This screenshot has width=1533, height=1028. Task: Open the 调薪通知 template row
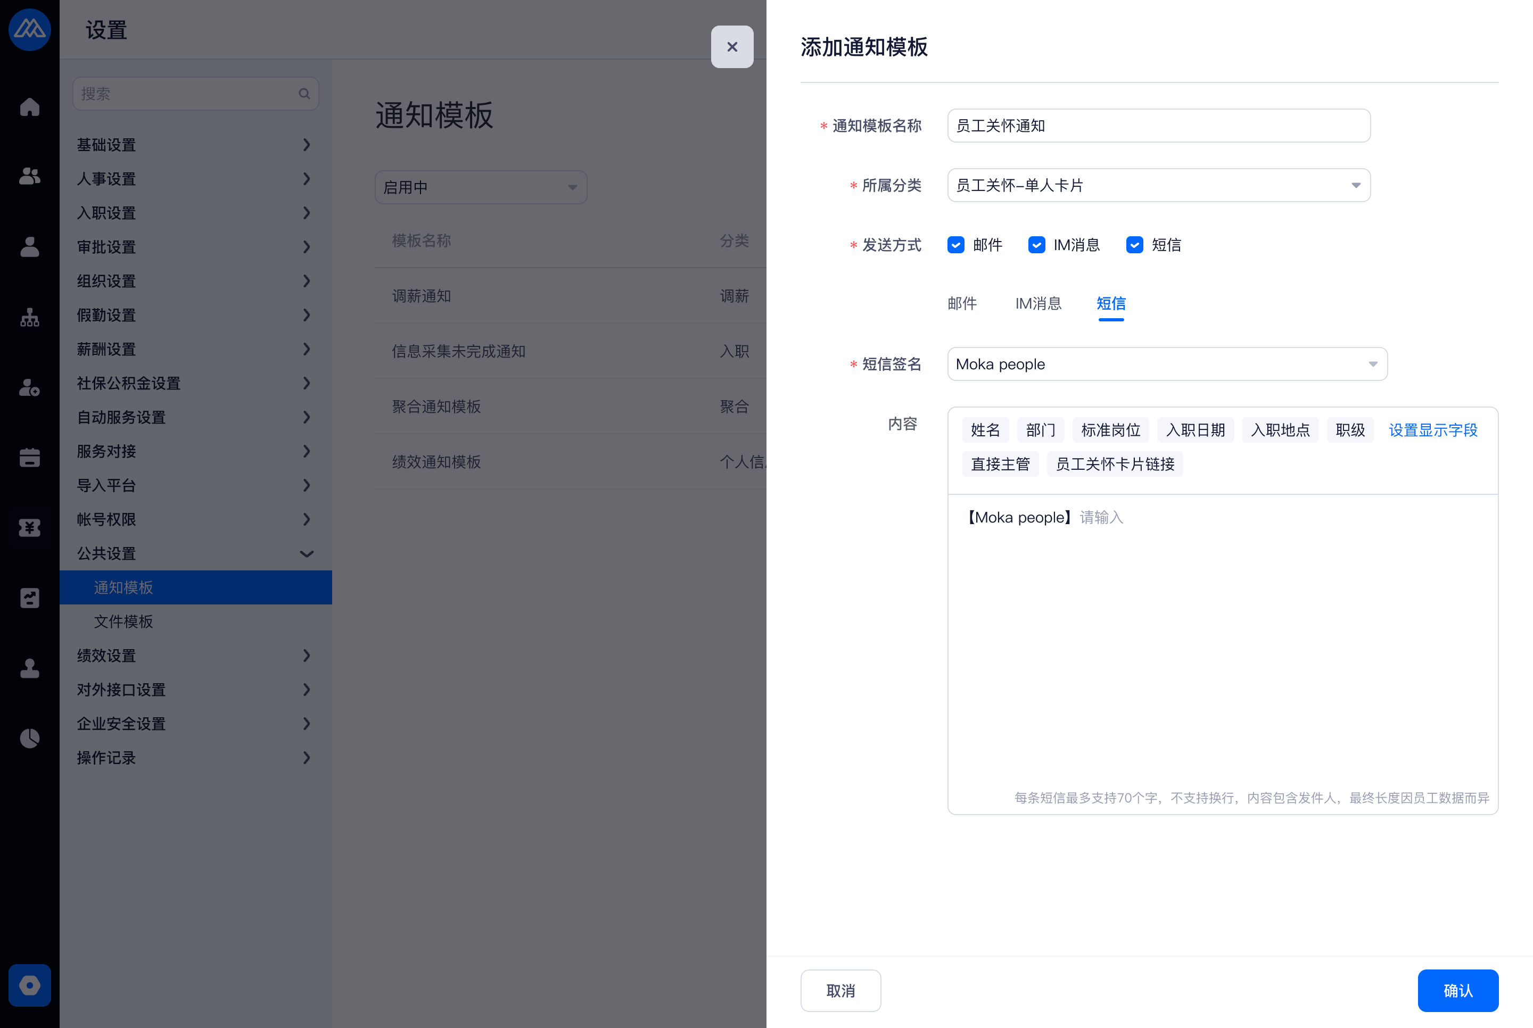571,296
